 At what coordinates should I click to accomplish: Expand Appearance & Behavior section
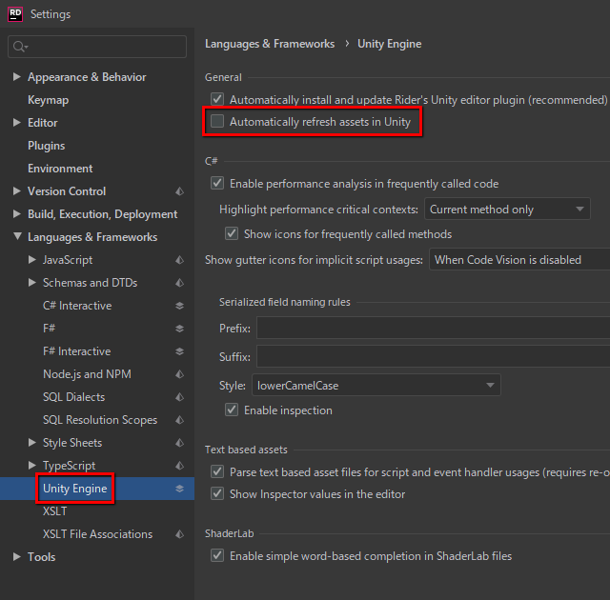coord(17,77)
